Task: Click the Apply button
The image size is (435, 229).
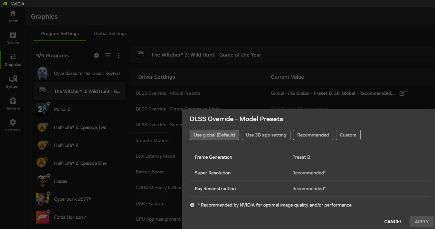Action: (421, 222)
